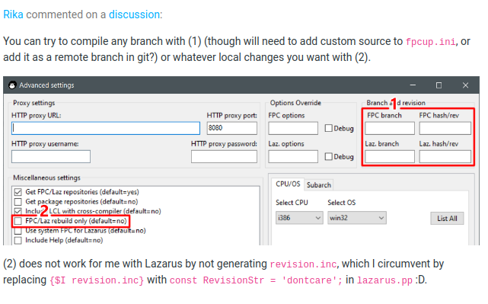Check Use system FPC for Lazarus
This screenshot has height=304, width=488.
pos(18,231)
